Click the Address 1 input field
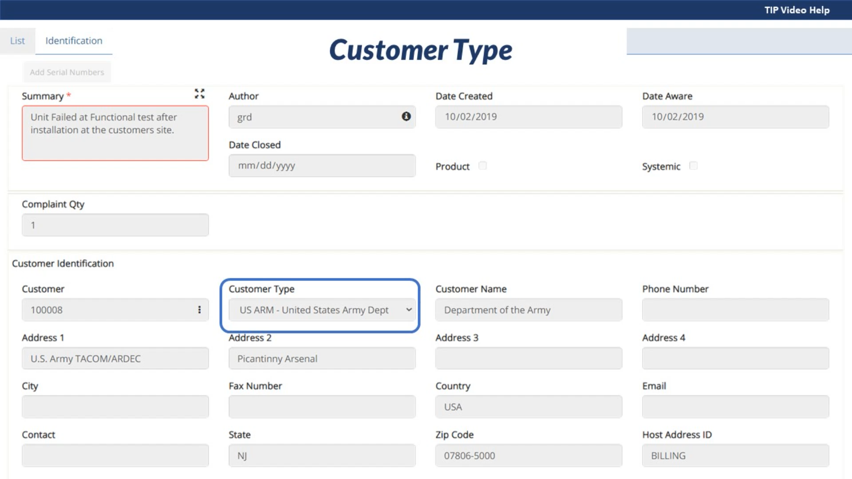The image size is (852, 479). coord(115,358)
